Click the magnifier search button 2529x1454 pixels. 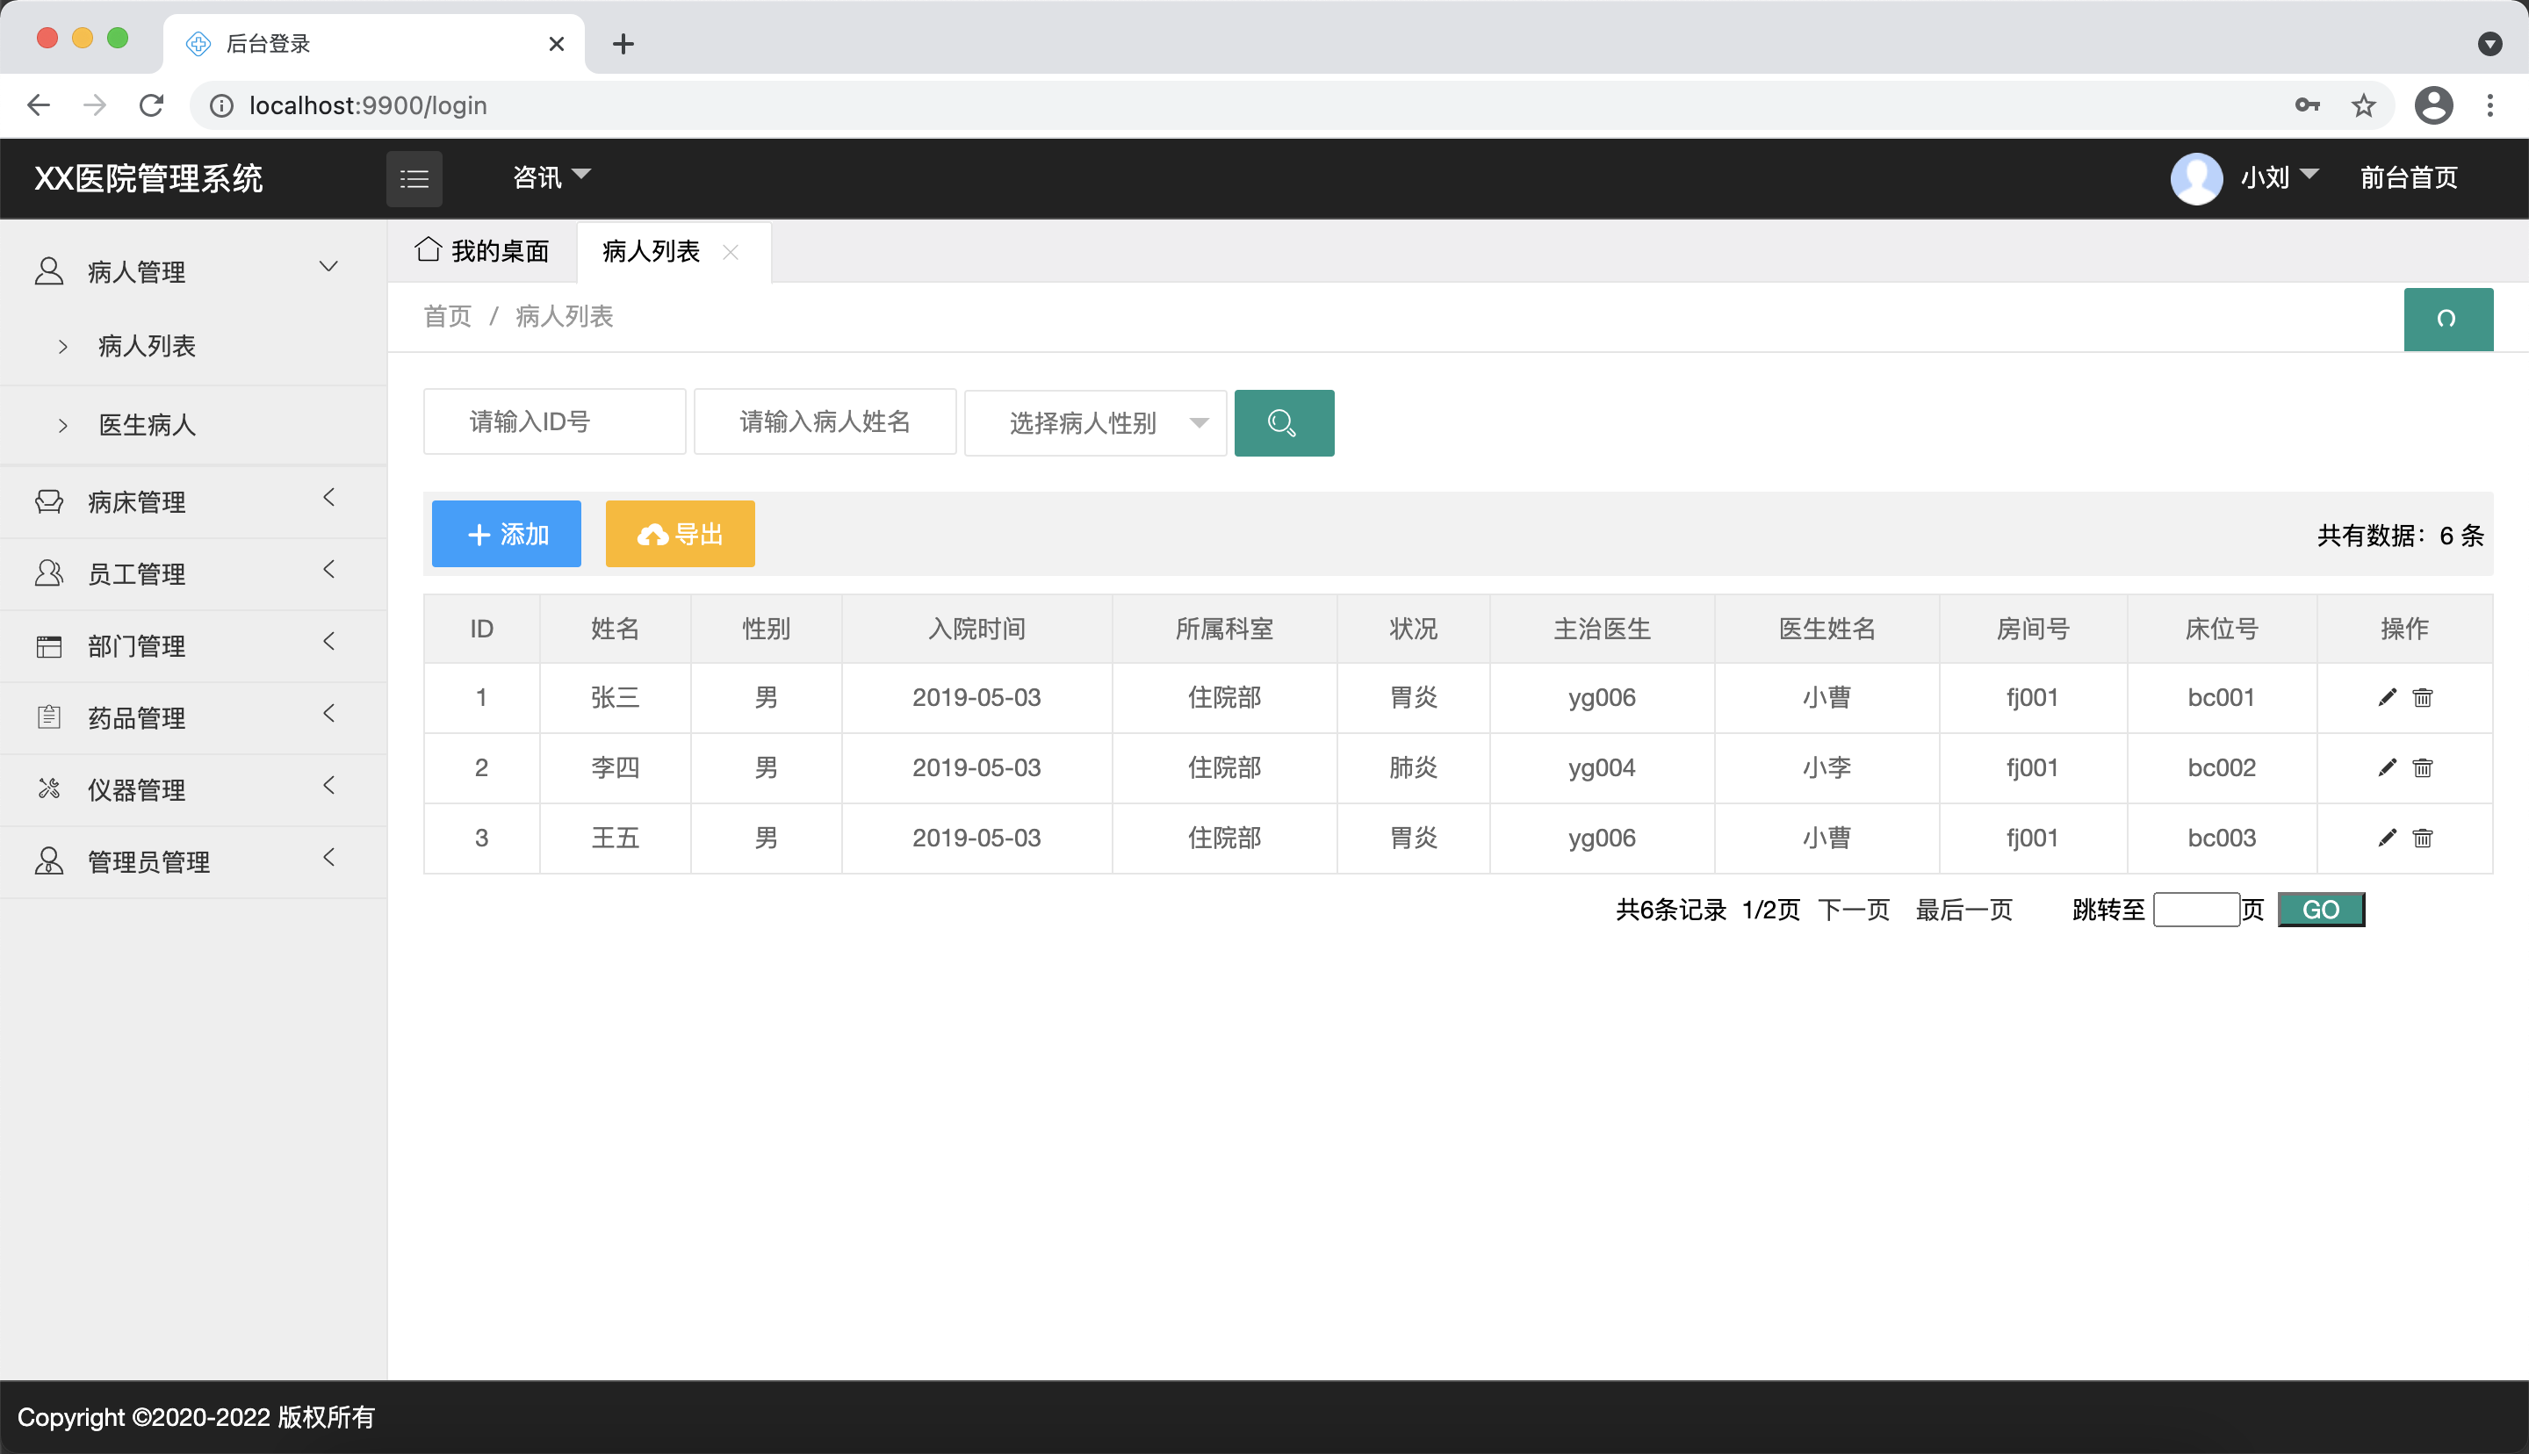[1283, 422]
